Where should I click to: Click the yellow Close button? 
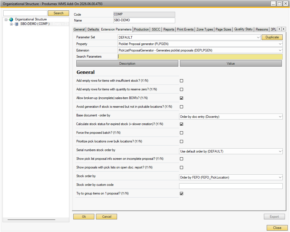coord(277,228)
